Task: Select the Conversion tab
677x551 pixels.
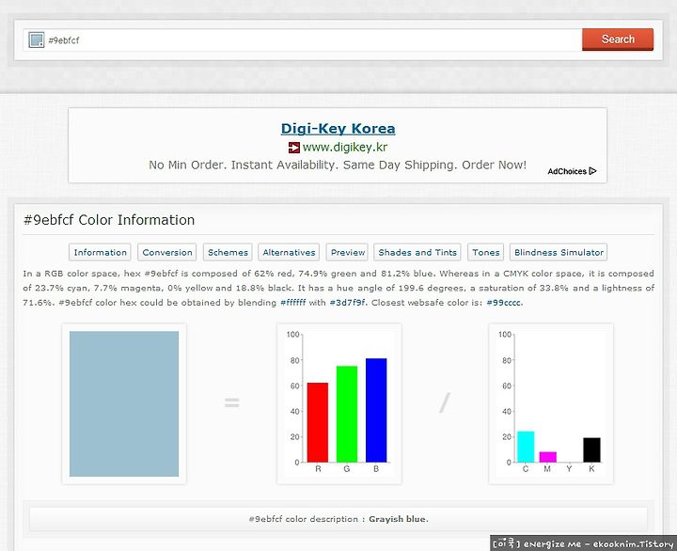Action: click(x=167, y=252)
